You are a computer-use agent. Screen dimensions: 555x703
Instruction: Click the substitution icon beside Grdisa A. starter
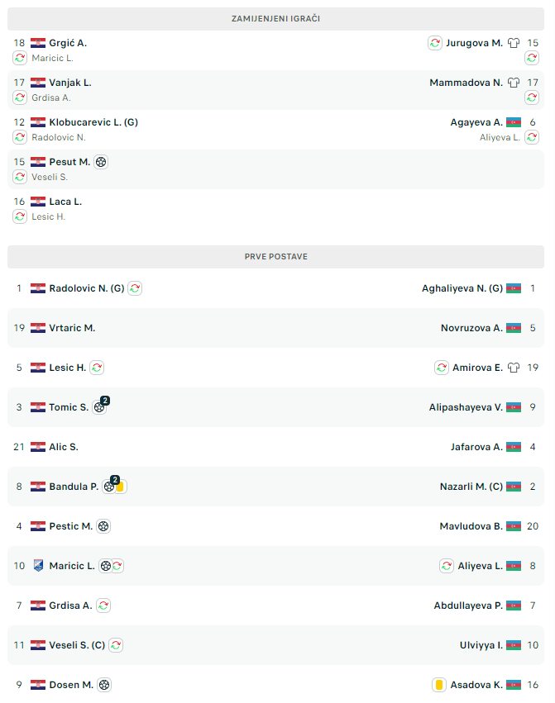point(103,606)
